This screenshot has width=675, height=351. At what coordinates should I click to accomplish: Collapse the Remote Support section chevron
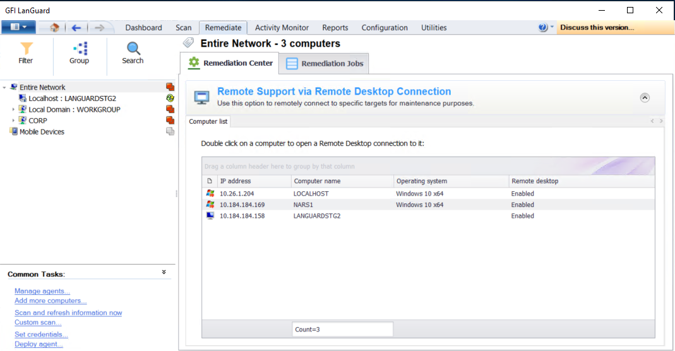tap(645, 98)
